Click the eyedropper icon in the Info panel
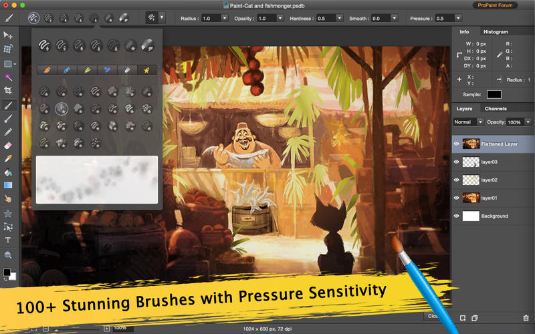The width and height of the screenshot is (535, 334). point(500,55)
